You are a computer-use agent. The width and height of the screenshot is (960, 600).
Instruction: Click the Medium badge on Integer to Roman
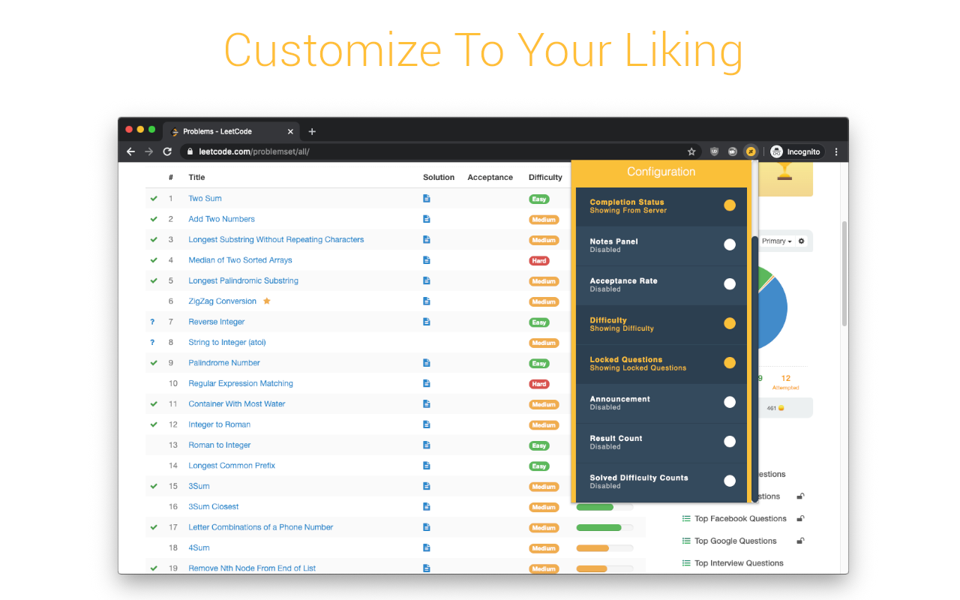[544, 425]
